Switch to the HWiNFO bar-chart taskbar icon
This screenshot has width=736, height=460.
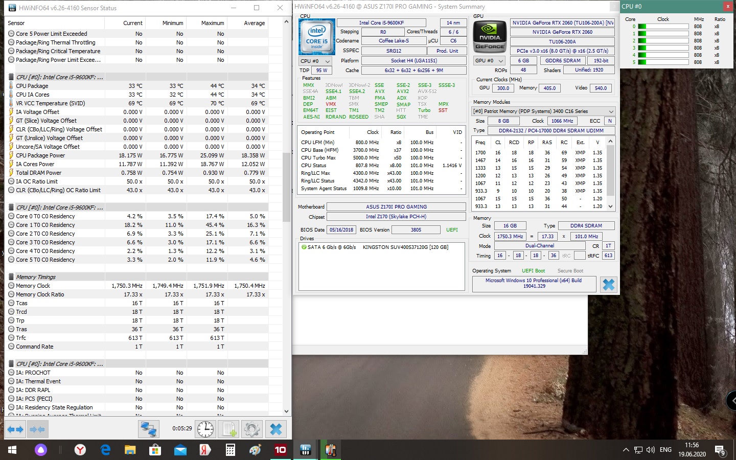[306, 450]
